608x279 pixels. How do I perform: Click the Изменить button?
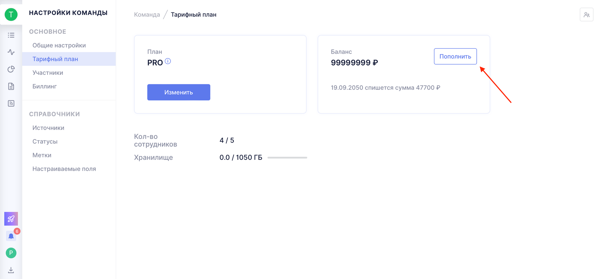(x=179, y=92)
